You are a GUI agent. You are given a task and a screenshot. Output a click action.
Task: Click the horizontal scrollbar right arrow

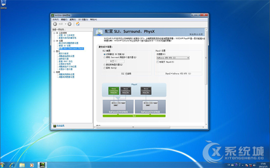coord(203,127)
